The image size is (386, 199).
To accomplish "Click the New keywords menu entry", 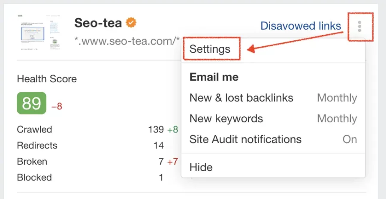I will (226, 119).
